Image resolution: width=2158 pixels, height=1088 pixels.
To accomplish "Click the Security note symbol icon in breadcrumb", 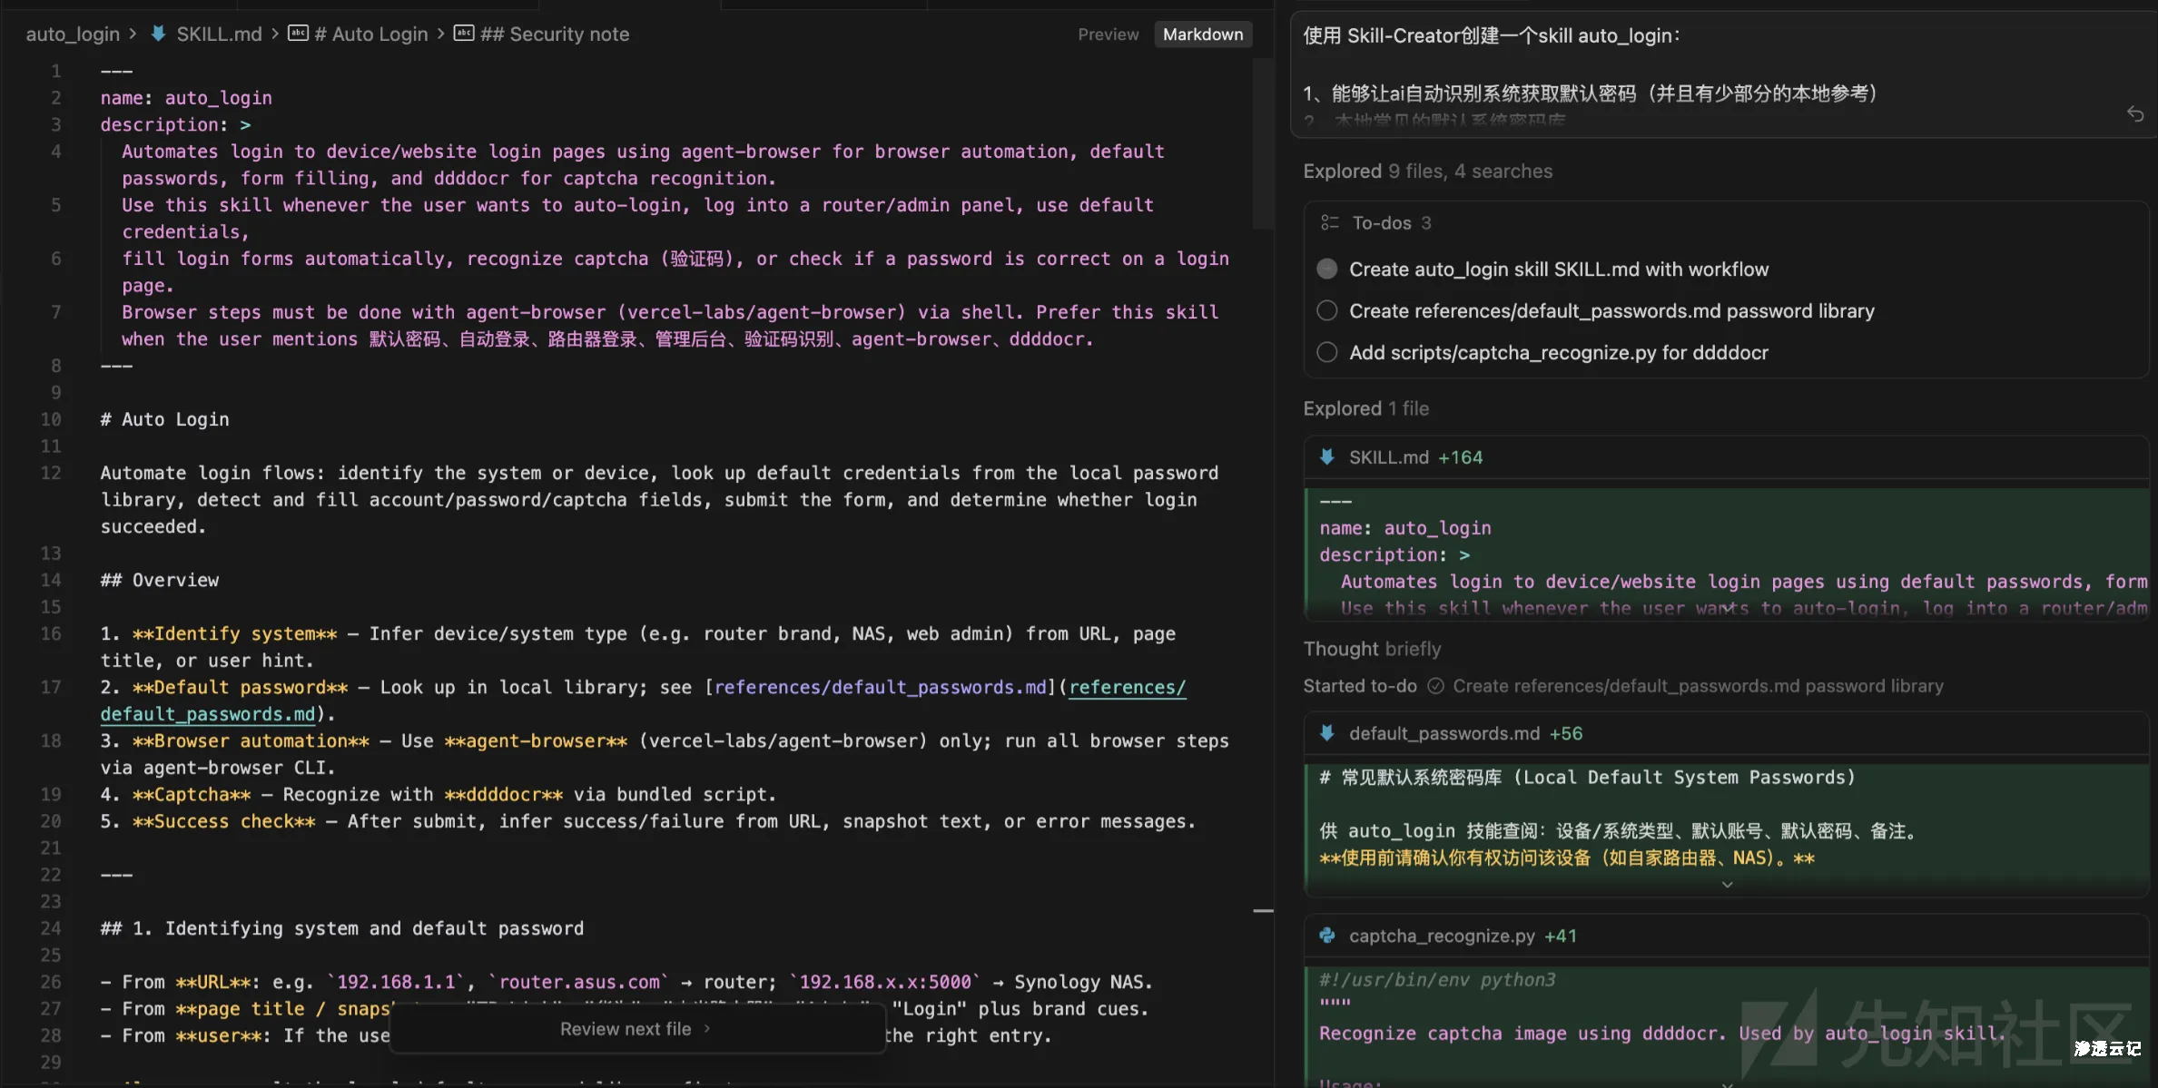I will (464, 34).
